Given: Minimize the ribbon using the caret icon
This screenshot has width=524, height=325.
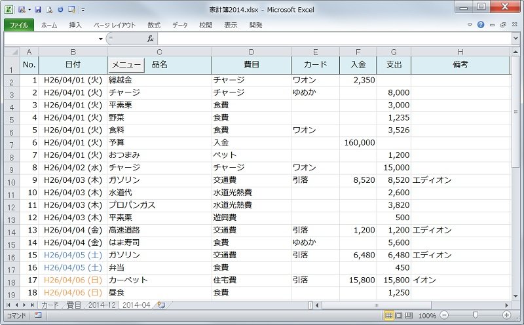Looking at the screenshot, I should tap(470, 25).
